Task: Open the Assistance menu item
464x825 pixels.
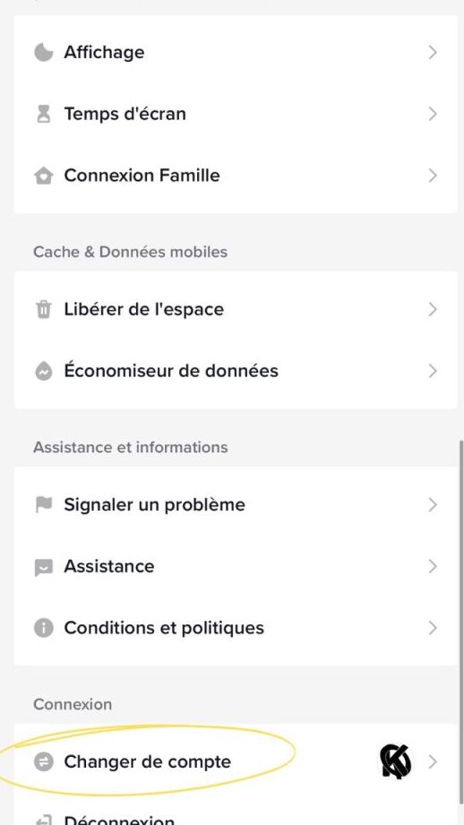Action: click(x=236, y=566)
